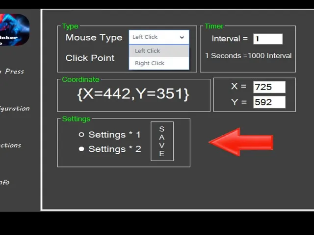314x235 pixels.
Task: Click the Y coordinate field showing 592
Action: 269,102
